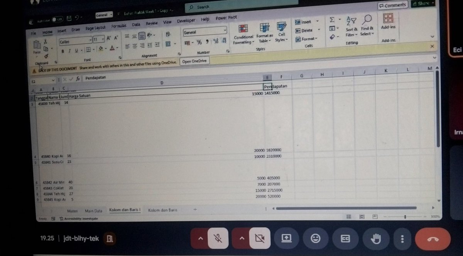This screenshot has width=463, height=256.
Task: Open the Materi sheet tab
Action: pos(73,211)
